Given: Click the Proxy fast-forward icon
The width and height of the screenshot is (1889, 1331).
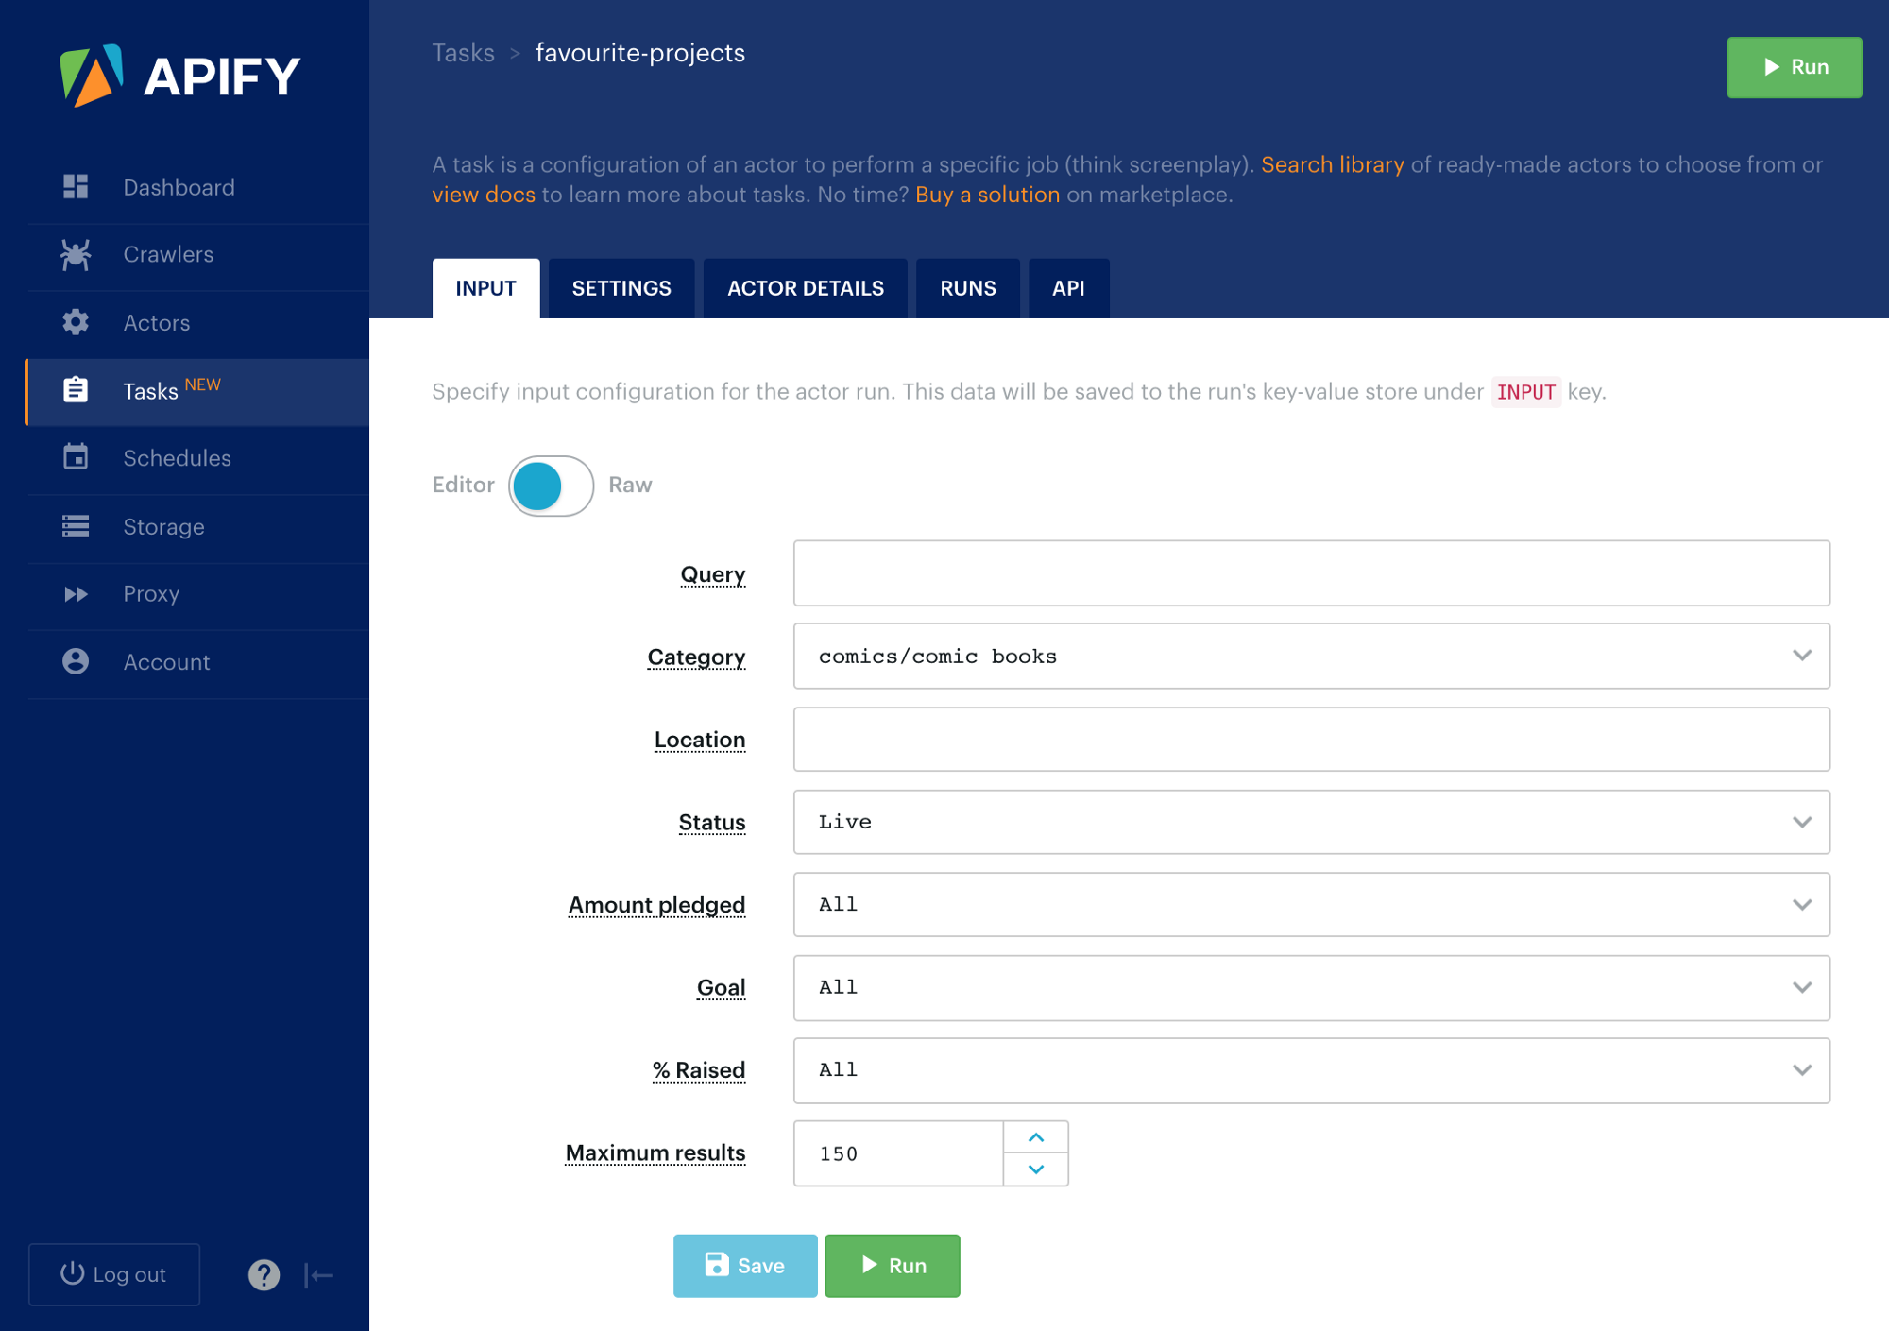Looking at the screenshot, I should click(x=76, y=594).
